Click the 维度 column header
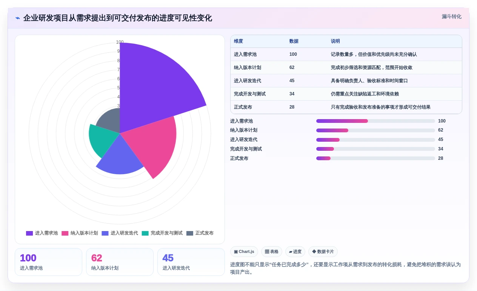Viewport: 477px width, 291px height. 238,41
